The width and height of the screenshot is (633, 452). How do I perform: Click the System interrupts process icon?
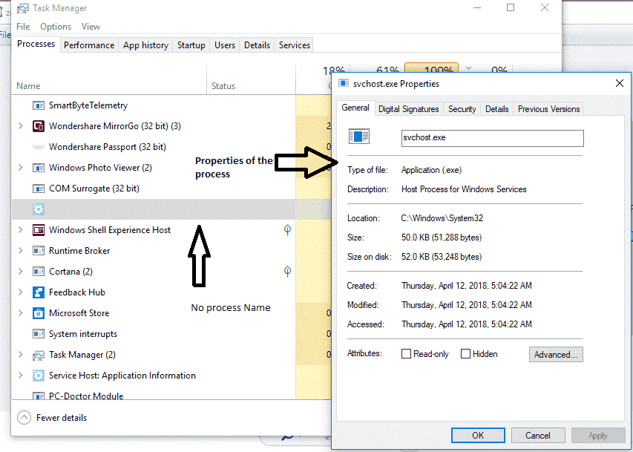pos(39,334)
